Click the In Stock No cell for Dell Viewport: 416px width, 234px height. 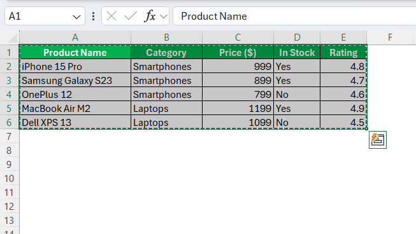(x=297, y=122)
